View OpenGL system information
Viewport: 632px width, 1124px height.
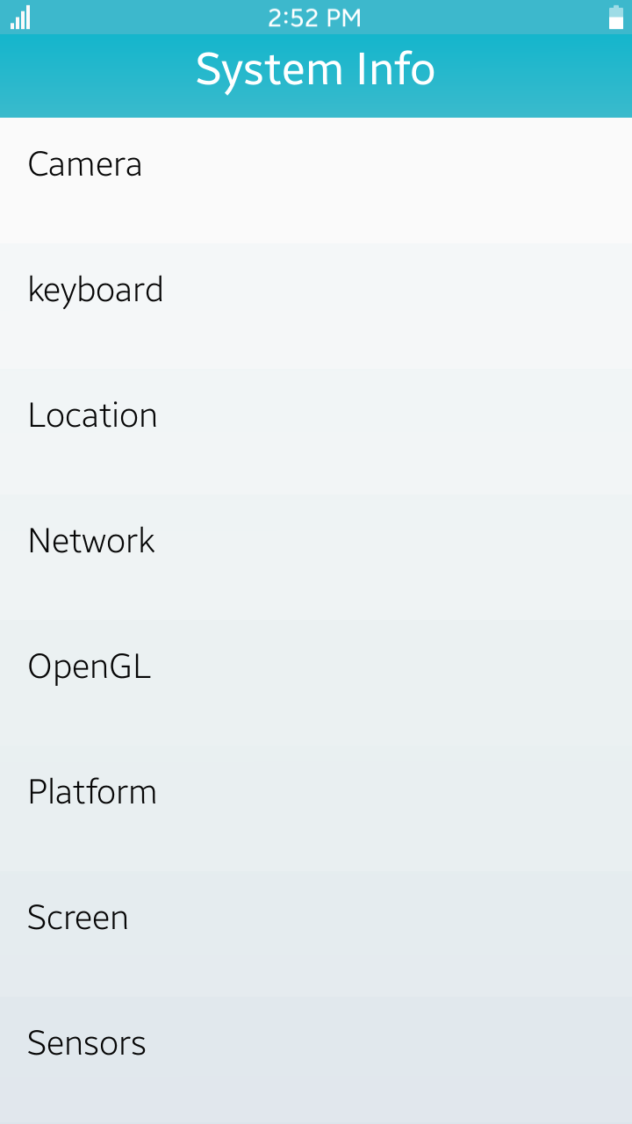90,667
